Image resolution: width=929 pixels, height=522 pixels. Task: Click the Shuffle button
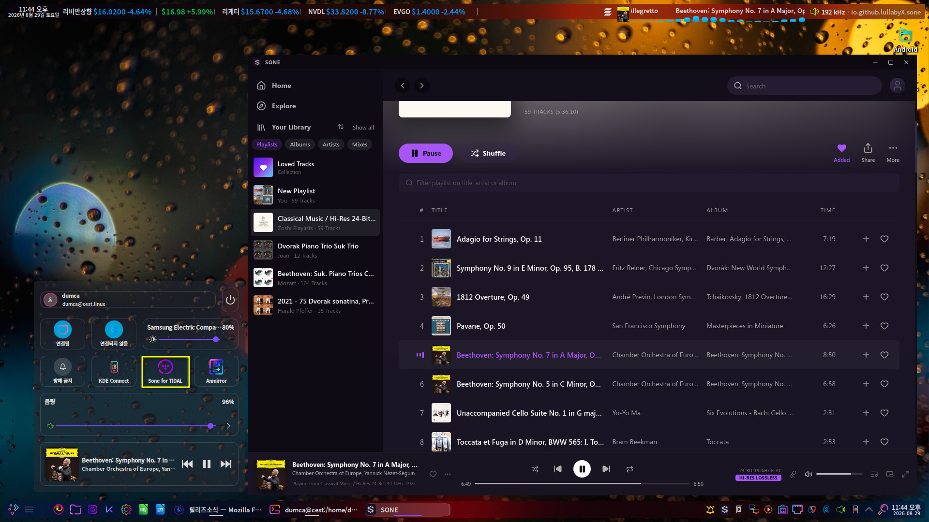[488, 153]
